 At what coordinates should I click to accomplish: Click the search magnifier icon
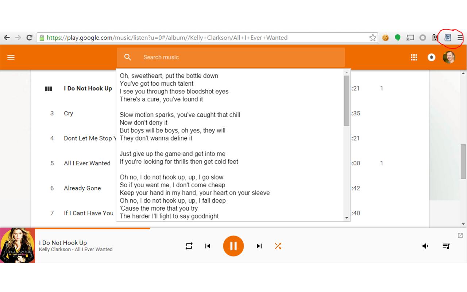coord(127,57)
